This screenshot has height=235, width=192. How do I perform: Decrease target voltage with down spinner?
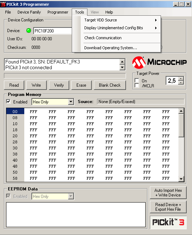click(x=181, y=82)
